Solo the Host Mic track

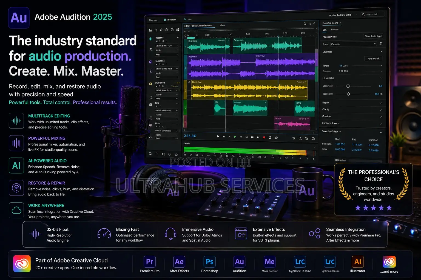coord(160,41)
